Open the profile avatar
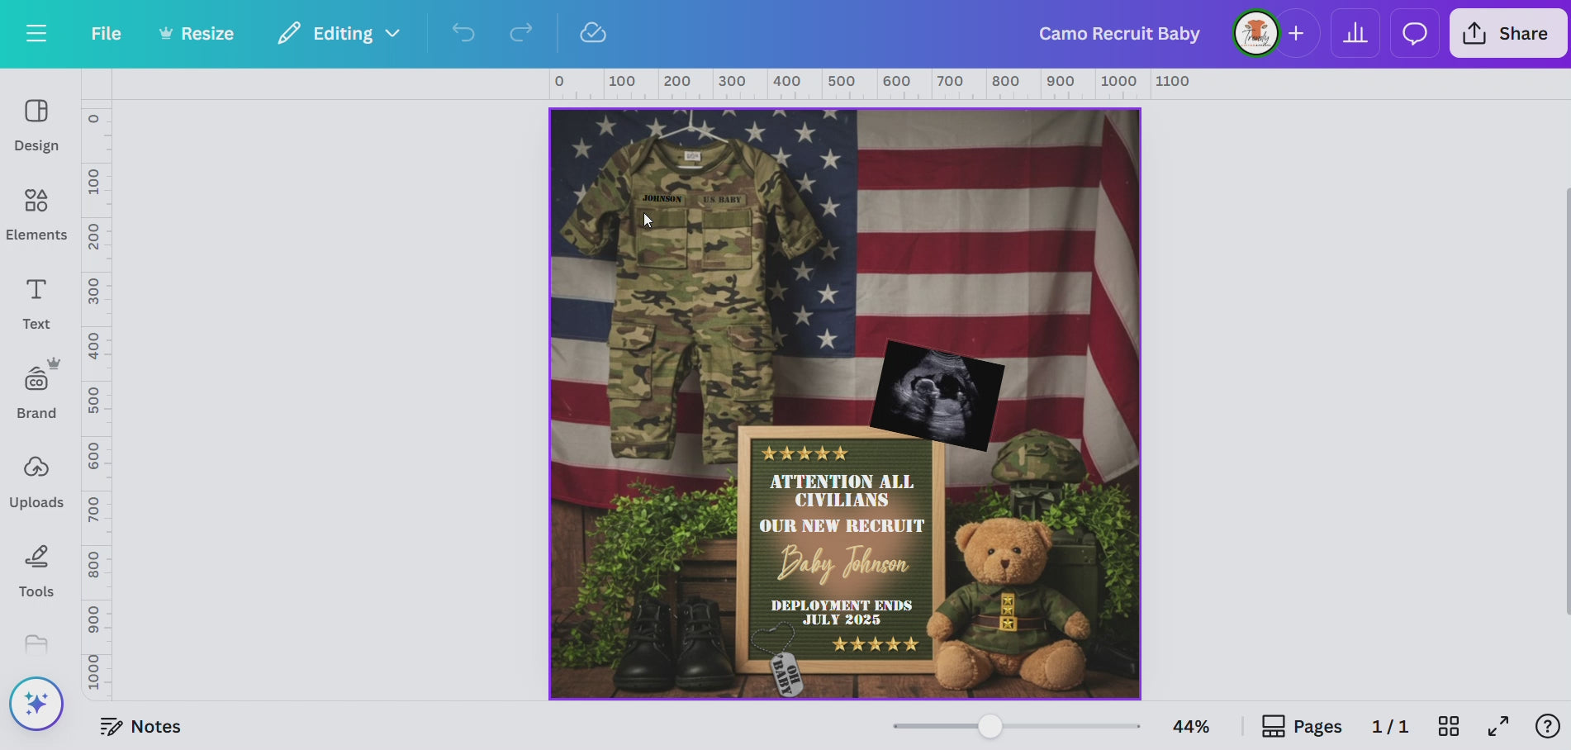This screenshot has width=1571, height=750. click(x=1255, y=34)
